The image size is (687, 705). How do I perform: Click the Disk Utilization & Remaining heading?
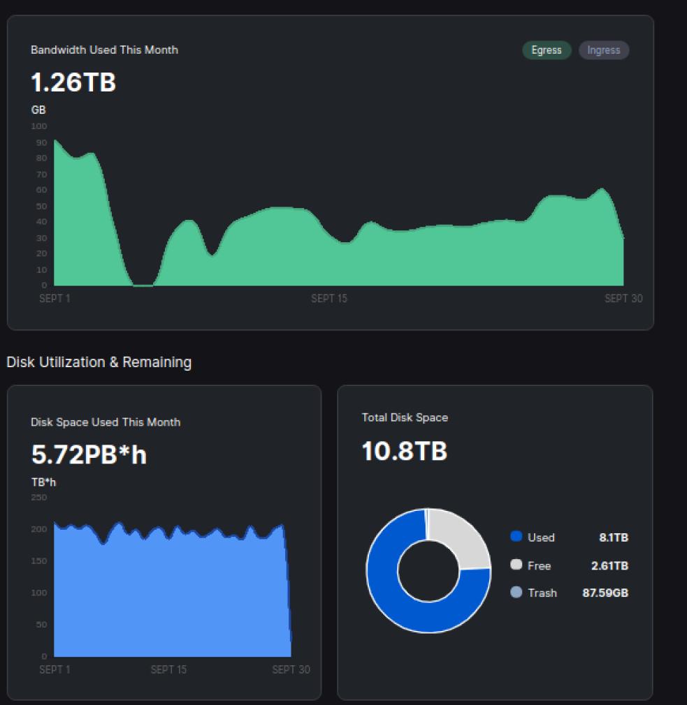point(99,362)
